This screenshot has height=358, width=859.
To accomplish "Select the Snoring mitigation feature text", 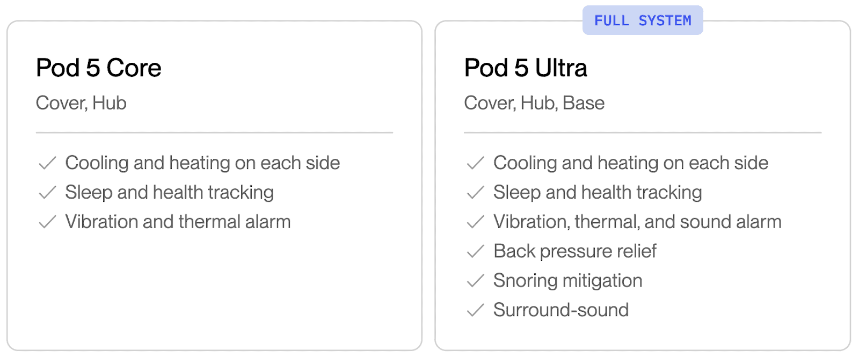I will point(567,281).
